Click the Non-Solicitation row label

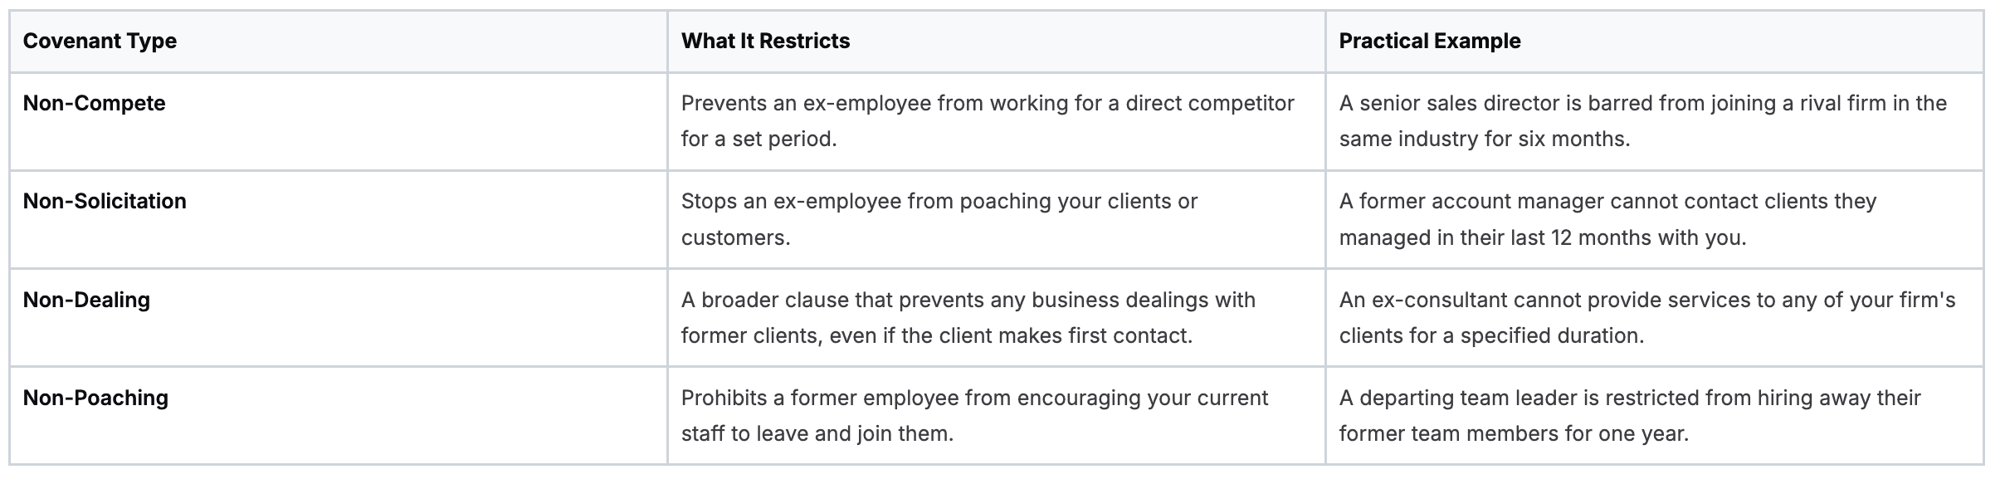pyautogui.click(x=105, y=201)
